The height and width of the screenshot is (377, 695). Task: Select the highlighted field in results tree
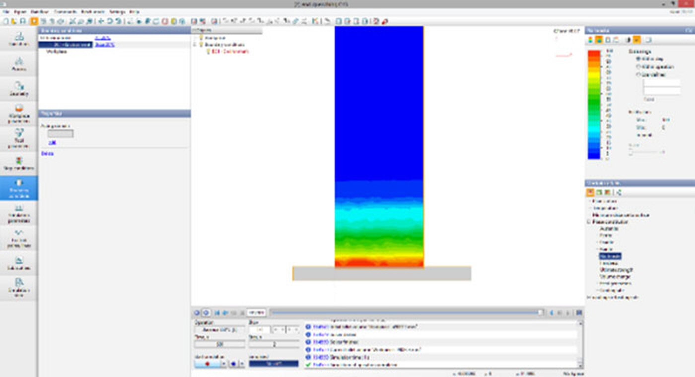[610, 256]
